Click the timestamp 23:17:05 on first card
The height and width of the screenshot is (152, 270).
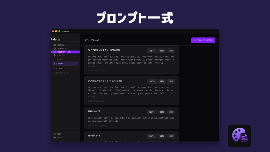[97, 70]
